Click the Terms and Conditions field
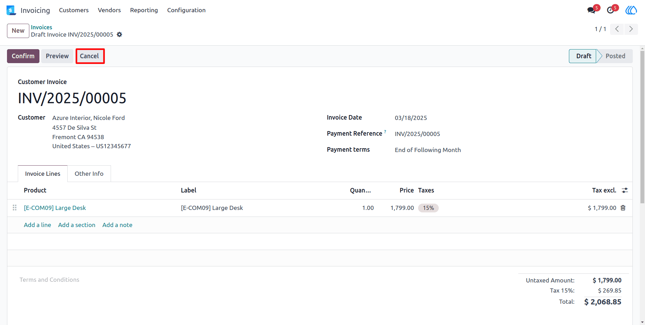 click(49, 280)
